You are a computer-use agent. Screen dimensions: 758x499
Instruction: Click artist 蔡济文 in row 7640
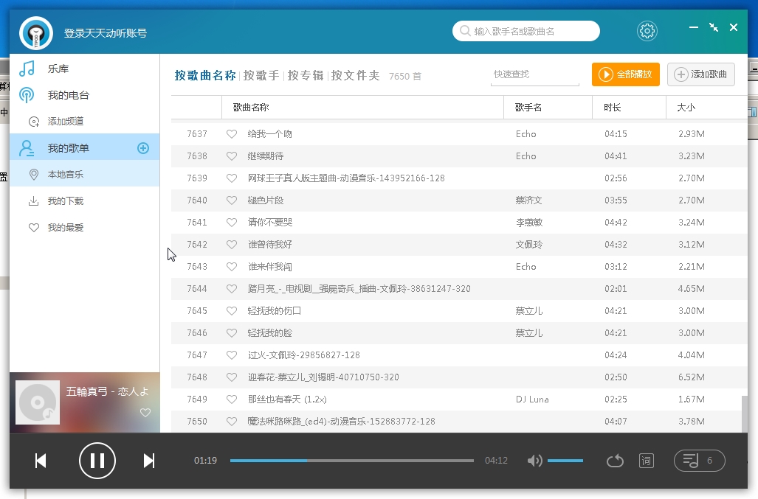coord(529,200)
